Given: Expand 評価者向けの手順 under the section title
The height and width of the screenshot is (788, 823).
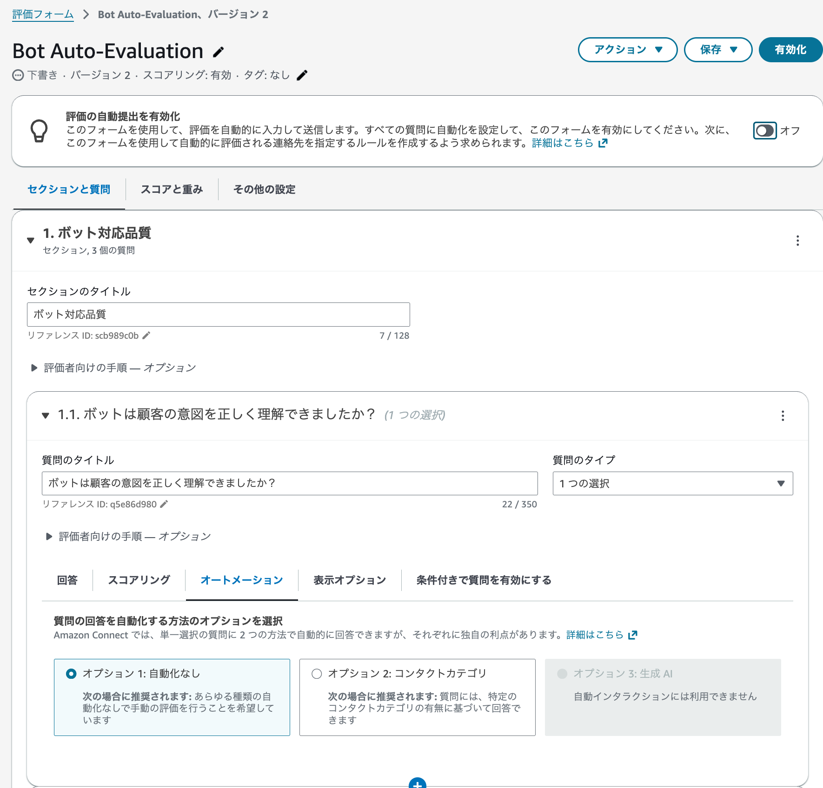Looking at the screenshot, I should click(x=34, y=368).
